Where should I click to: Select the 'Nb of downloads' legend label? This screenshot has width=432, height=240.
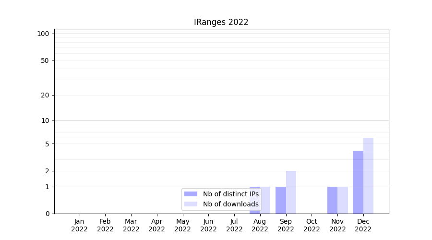[x=230, y=204]
